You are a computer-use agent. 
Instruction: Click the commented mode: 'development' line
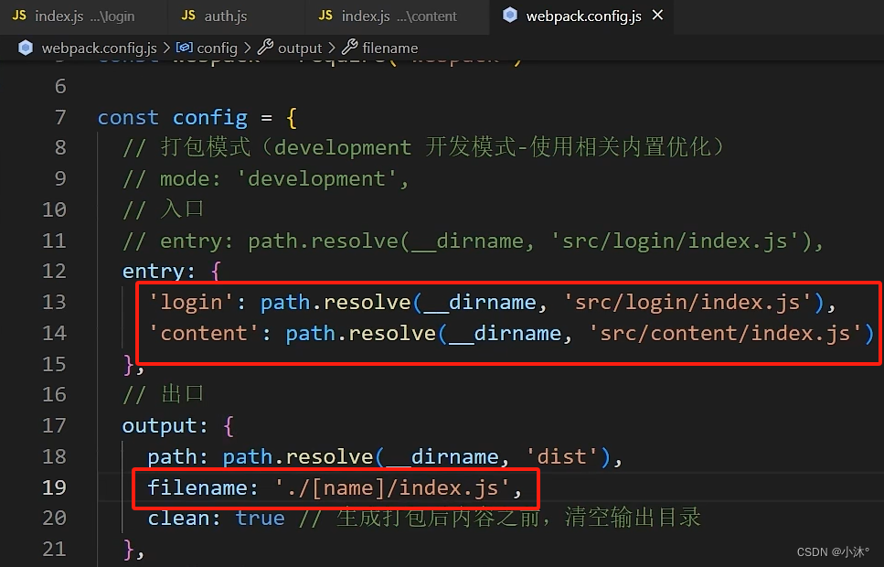[265, 179]
